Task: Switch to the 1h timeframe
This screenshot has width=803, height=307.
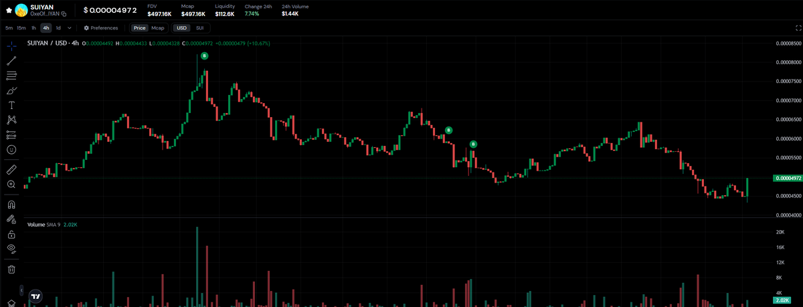Action: pos(33,28)
